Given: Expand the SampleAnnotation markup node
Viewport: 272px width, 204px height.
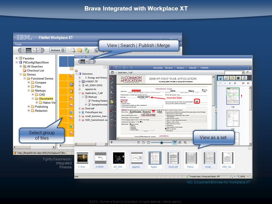Looking at the screenshot, I should (86, 105).
